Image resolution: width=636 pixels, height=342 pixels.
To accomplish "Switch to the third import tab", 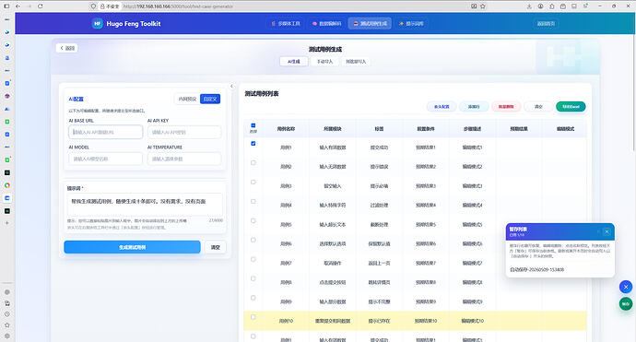I will tap(356, 62).
